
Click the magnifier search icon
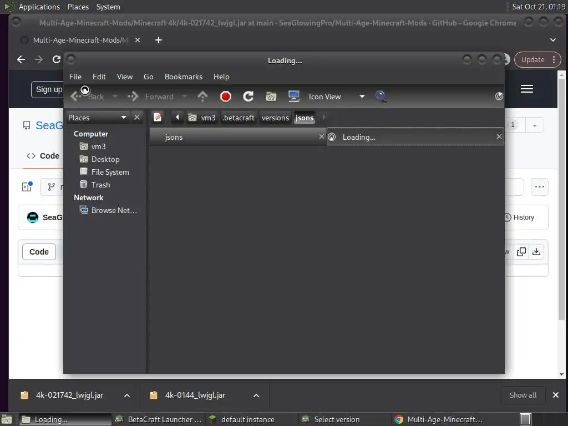click(381, 97)
